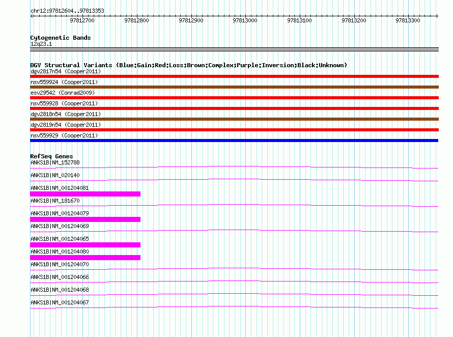Click the red bar of nsv559928

click(x=234, y=108)
